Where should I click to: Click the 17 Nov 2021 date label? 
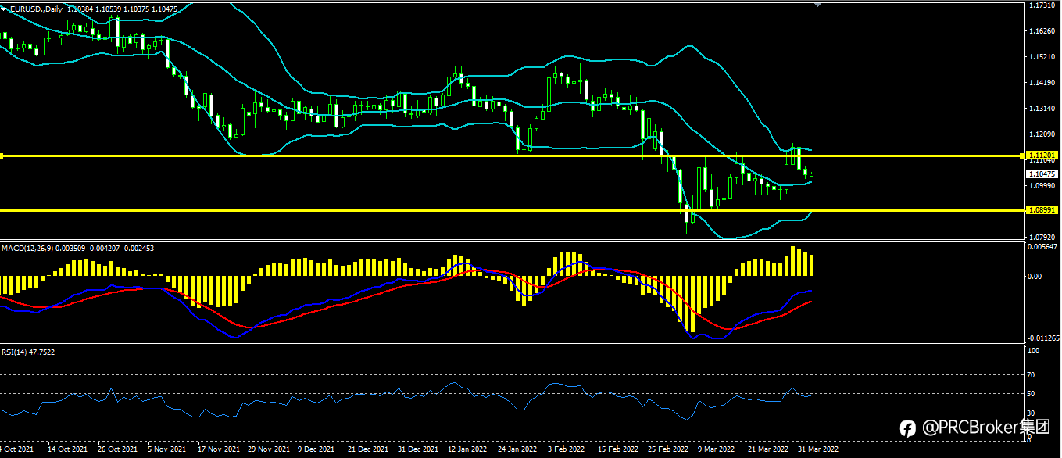coord(217,449)
